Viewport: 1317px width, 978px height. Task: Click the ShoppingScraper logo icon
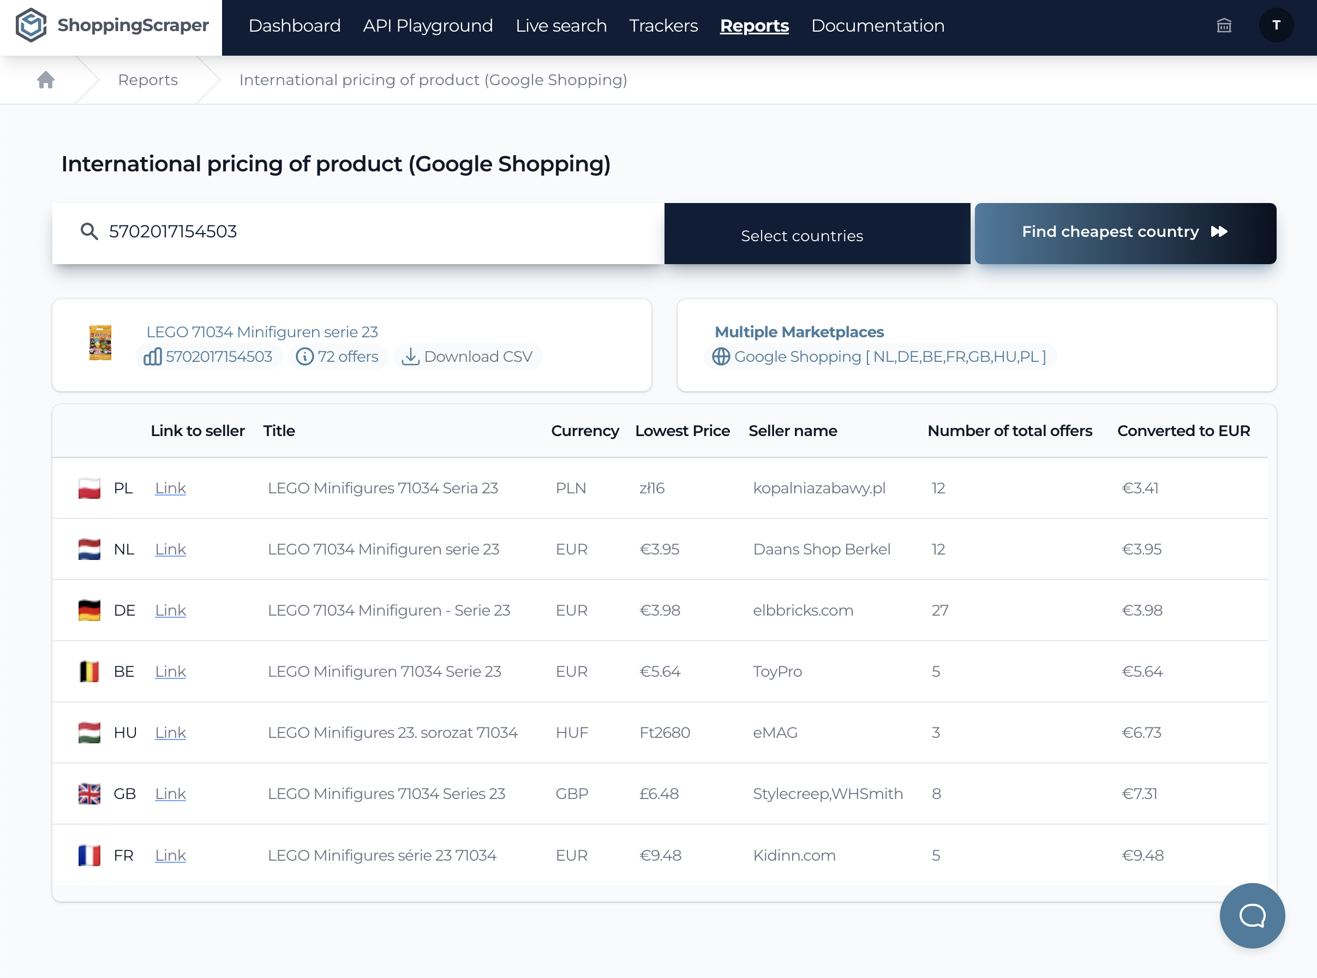(31, 26)
